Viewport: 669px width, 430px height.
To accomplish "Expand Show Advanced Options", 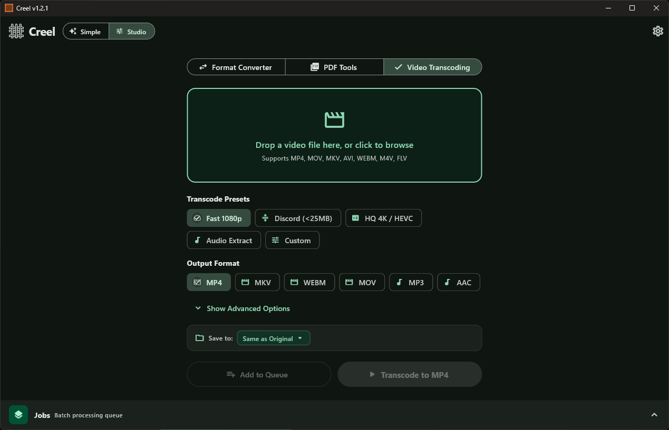I will tap(243, 308).
